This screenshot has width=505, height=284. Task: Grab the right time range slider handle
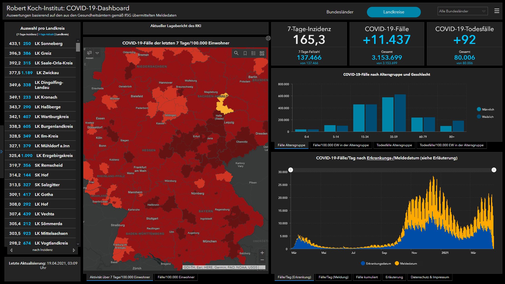point(494,170)
